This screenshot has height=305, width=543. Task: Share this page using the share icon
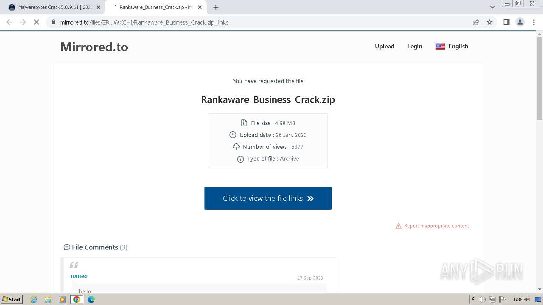point(476,22)
